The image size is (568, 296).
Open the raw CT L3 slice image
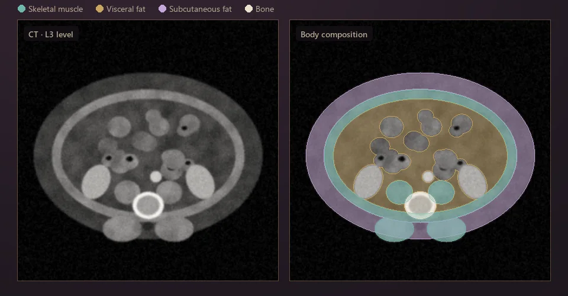[148, 150]
